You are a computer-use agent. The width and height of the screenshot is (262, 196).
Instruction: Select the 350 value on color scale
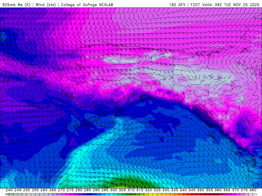200,190
